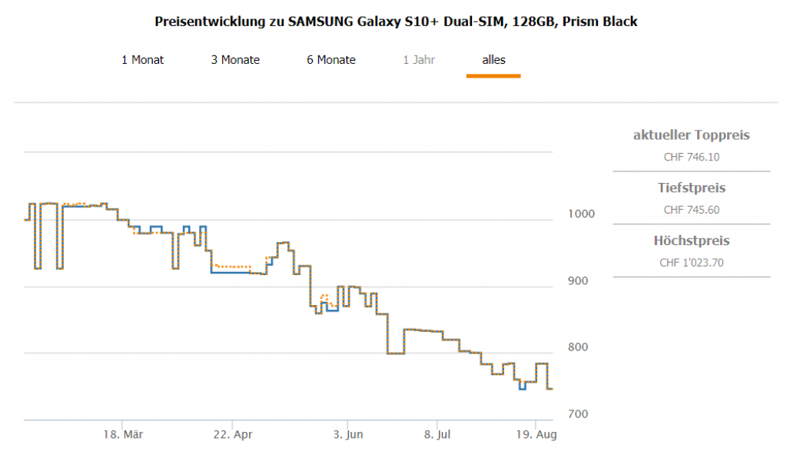This screenshot has width=787, height=458.
Task: Click the "Tiefstpreis" heading
Action: pyautogui.click(x=691, y=188)
